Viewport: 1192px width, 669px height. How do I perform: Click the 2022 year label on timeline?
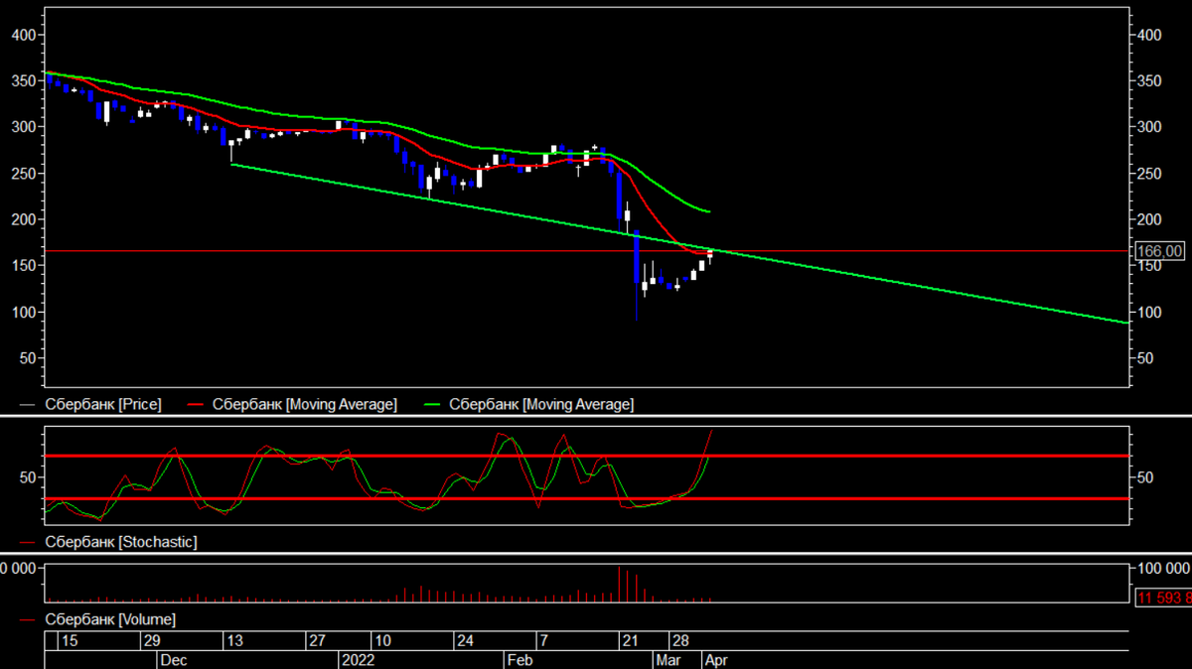pos(358,659)
